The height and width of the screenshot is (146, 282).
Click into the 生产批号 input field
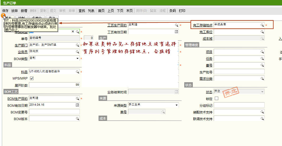click(239, 72)
